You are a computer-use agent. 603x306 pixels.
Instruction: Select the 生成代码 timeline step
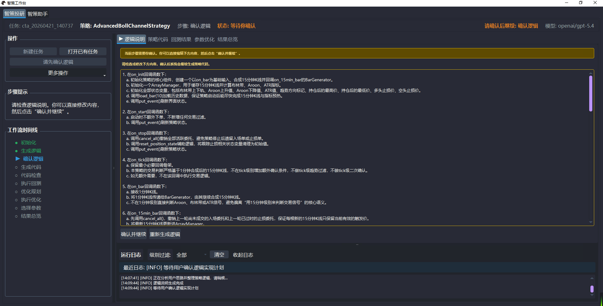coord(31,167)
